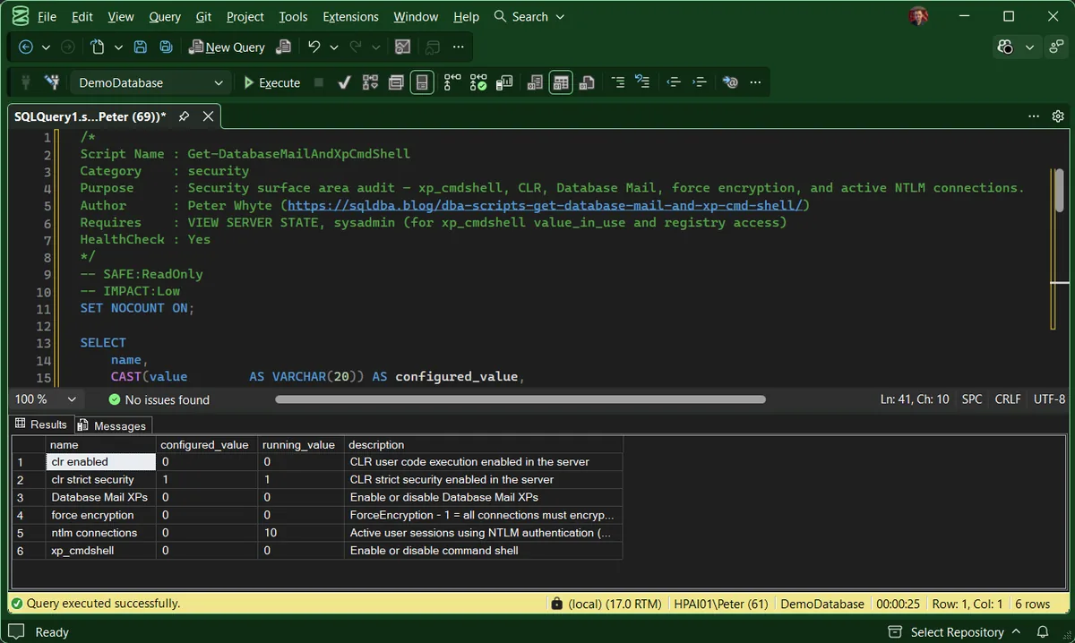
Task: Click the horizontal scrollbar thumb in editor
Action: [x=520, y=399]
